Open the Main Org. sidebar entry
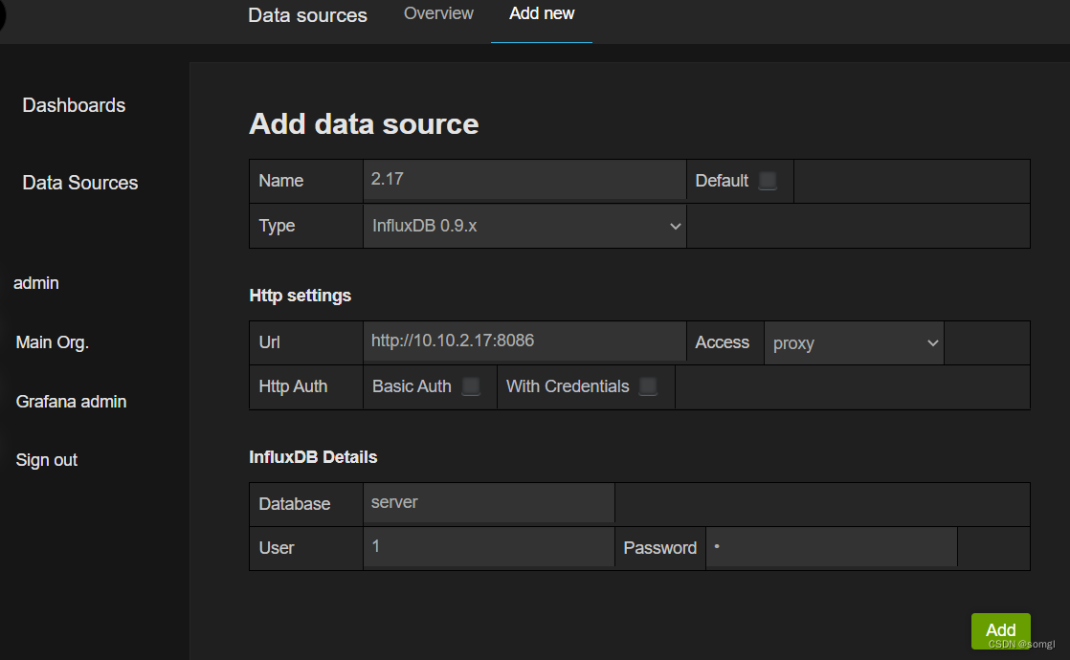 tap(53, 342)
